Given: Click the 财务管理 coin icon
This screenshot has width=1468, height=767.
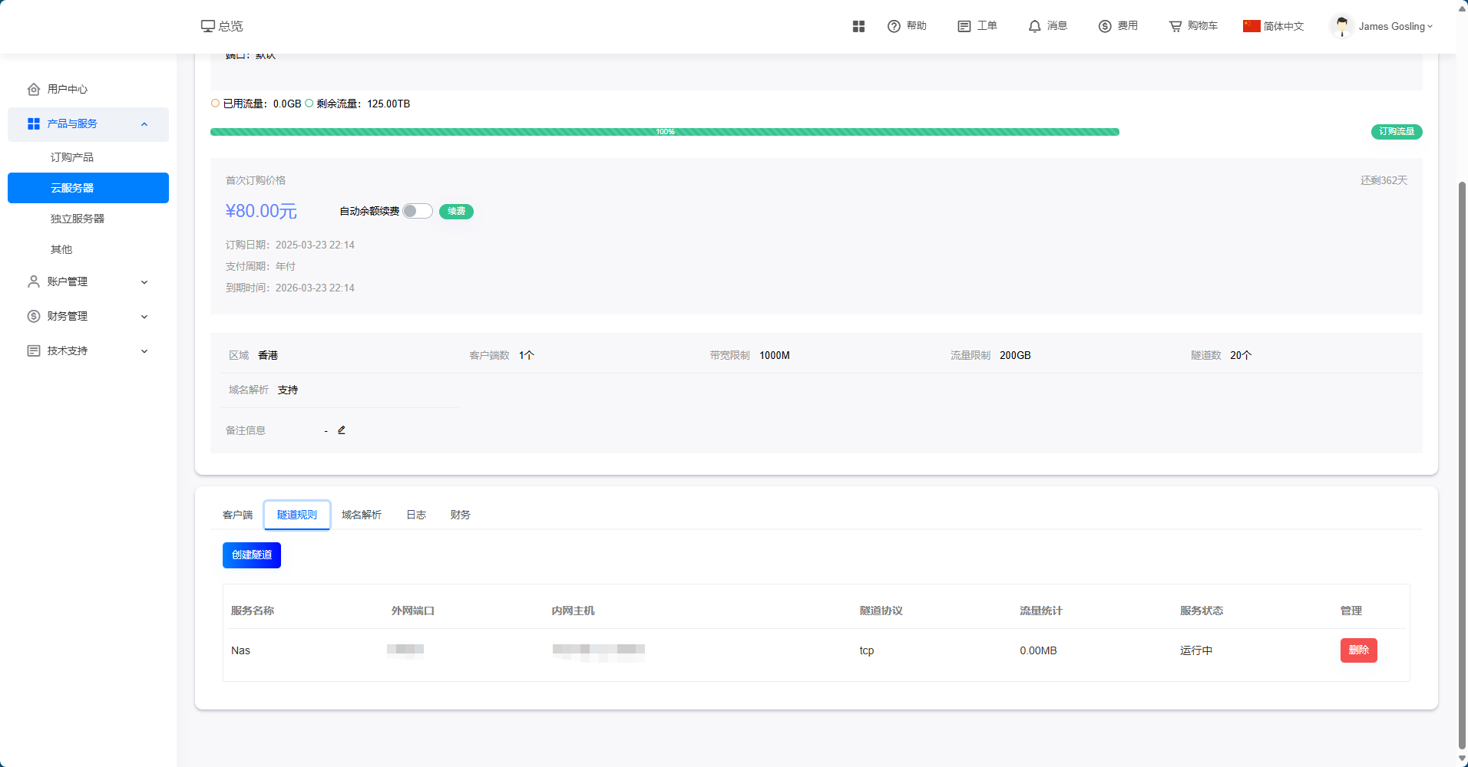Looking at the screenshot, I should (x=34, y=316).
